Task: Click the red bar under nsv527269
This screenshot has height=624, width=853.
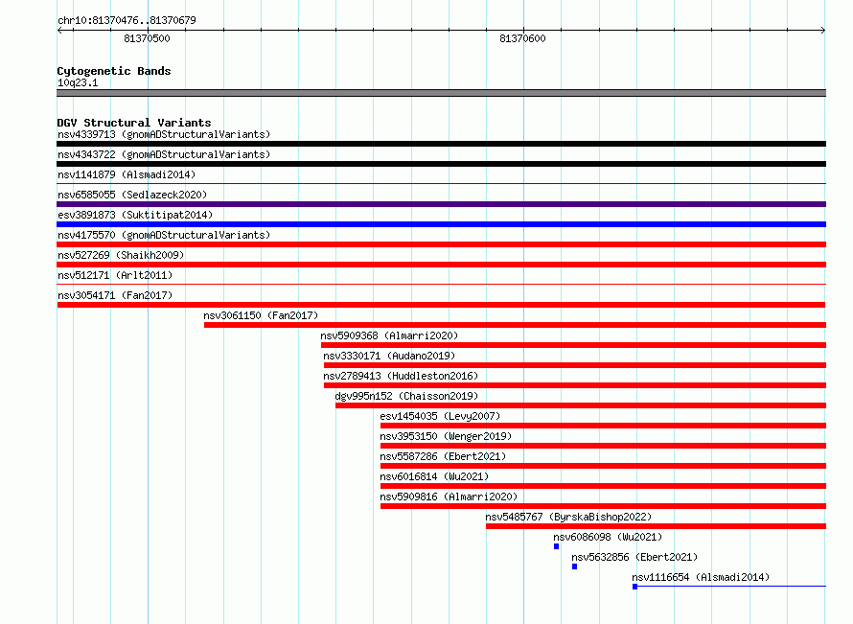Action: click(441, 265)
